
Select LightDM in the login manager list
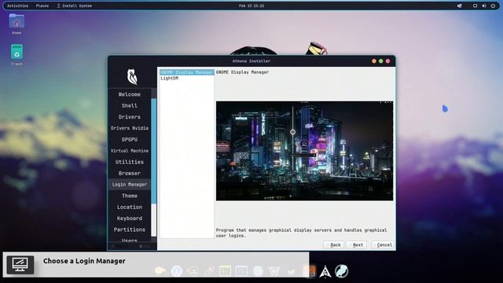click(x=170, y=79)
